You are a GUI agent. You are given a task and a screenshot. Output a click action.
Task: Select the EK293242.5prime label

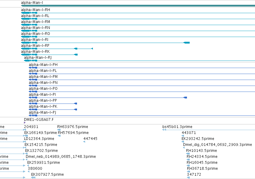(198, 139)
